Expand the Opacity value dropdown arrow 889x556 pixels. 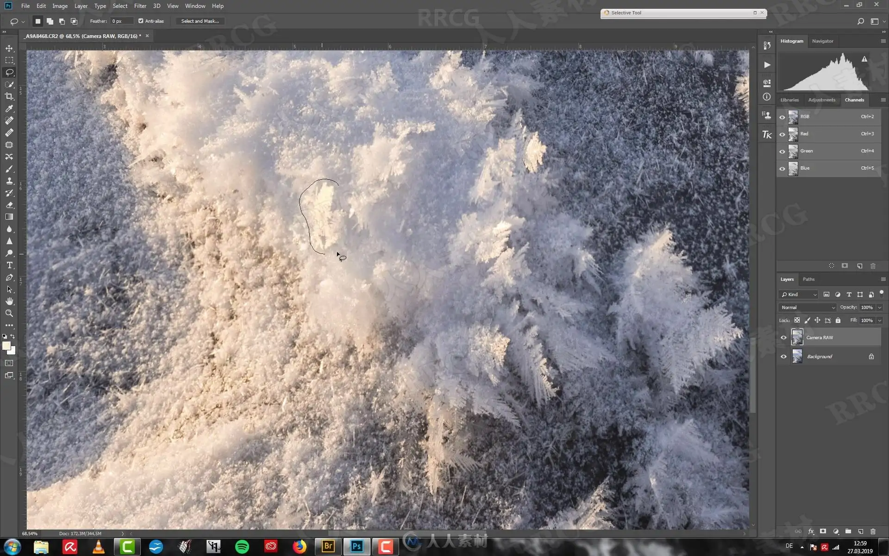(879, 307)
